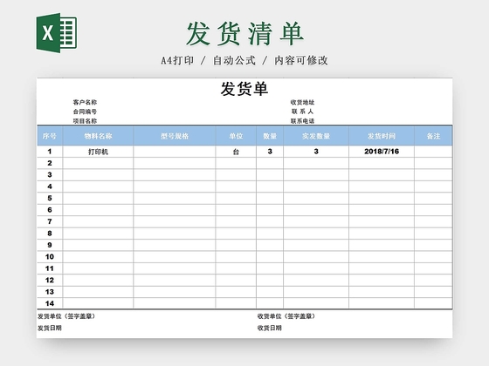Select the 实发数量 column header
The width and height of the screenshot is (489, 366).
pos(316,136)
